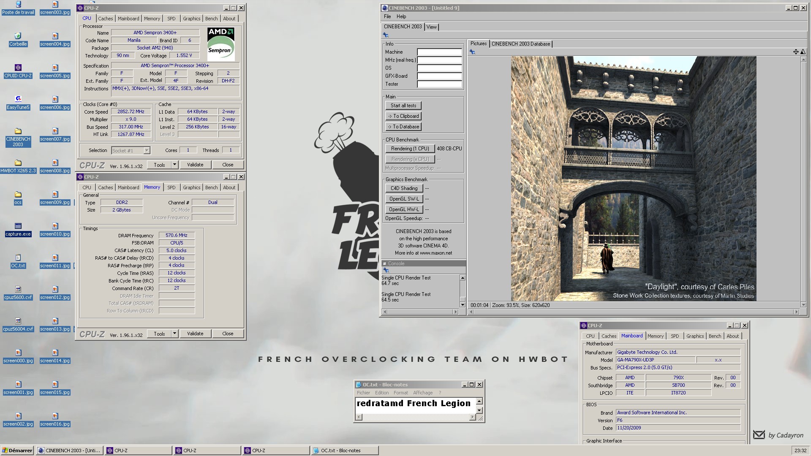The width and height of the screenshot is (811, 456).
Task: Open CINEBENCH 2003 desktop folder
Action: click(x=18, y=137)
